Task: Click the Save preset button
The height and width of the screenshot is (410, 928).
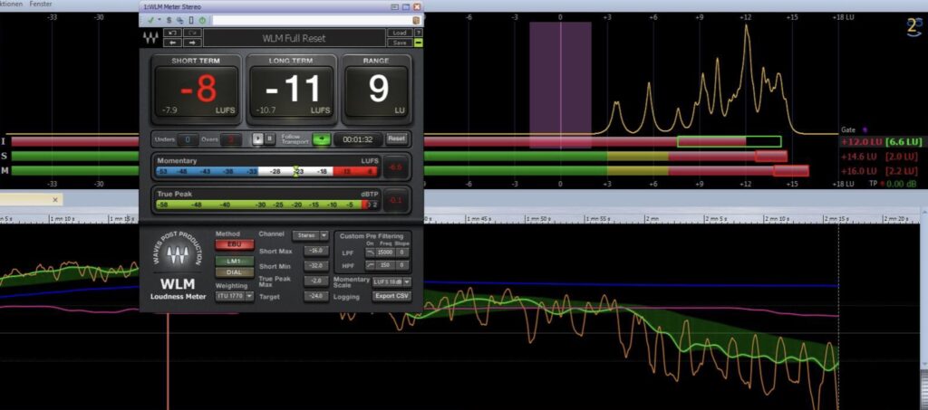Action: coord(399,43)
